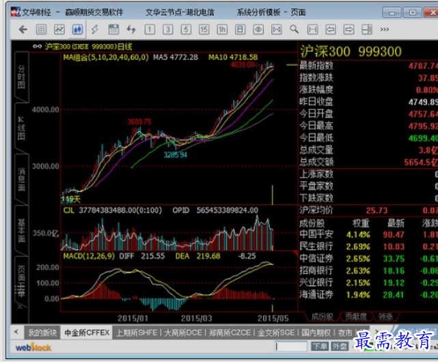Click the 最新 column header

pyautogui.click(x=396, y=223)
